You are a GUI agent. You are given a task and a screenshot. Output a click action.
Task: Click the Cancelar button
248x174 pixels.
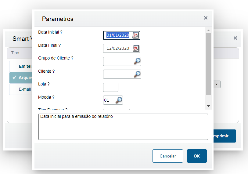click(x=168, y=156)
